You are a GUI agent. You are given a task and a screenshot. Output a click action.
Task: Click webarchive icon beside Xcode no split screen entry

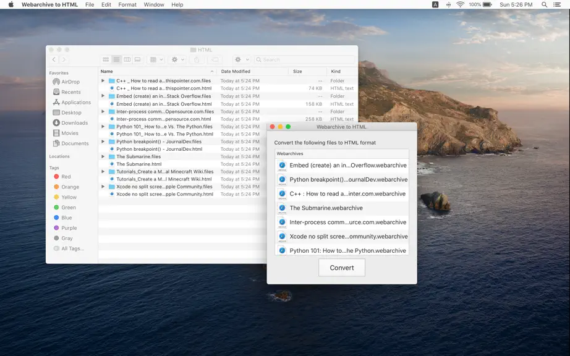click(x=282, y=237)
